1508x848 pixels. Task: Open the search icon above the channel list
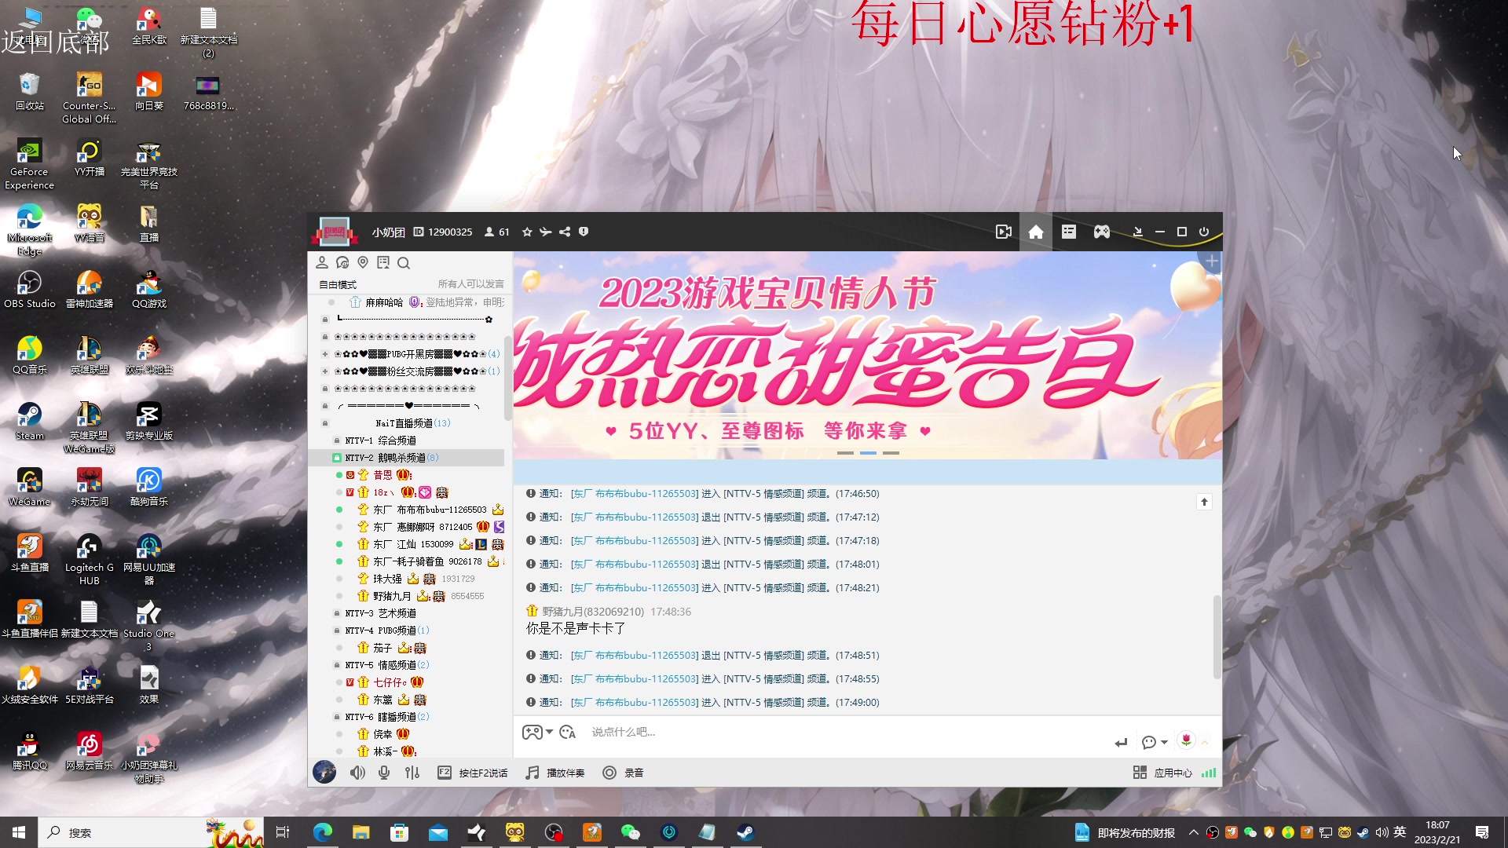tap(404, 263)
